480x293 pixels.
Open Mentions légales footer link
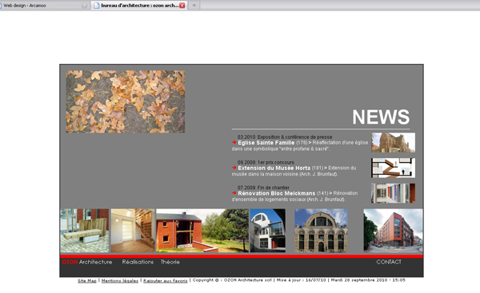(x=120, y=281)
